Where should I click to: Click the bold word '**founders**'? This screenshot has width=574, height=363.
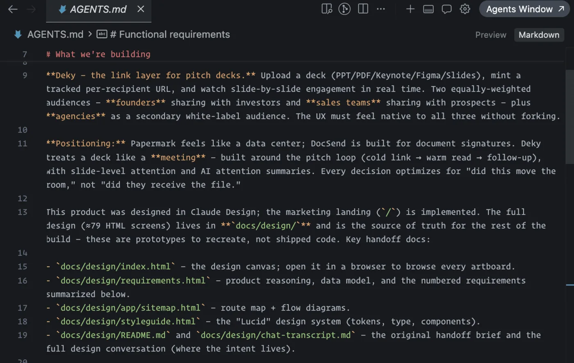tap(136, 103)
